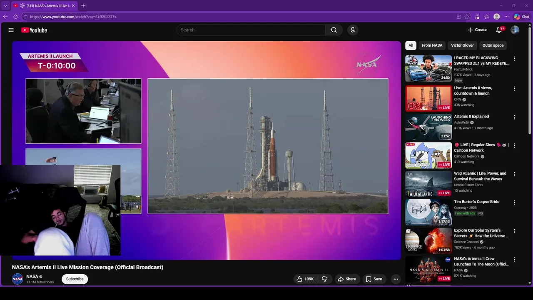533x300 pixels.
Task: Dislike the video with thumbs down
Action: (325, 279)
